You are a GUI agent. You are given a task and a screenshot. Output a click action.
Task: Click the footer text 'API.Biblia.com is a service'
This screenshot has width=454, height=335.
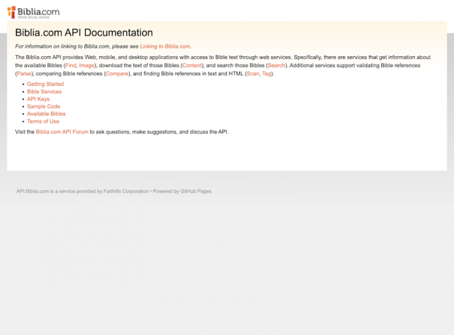[46, 191]
